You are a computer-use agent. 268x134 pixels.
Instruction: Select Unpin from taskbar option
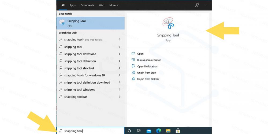pyautogui.click(x=148, y=79)
